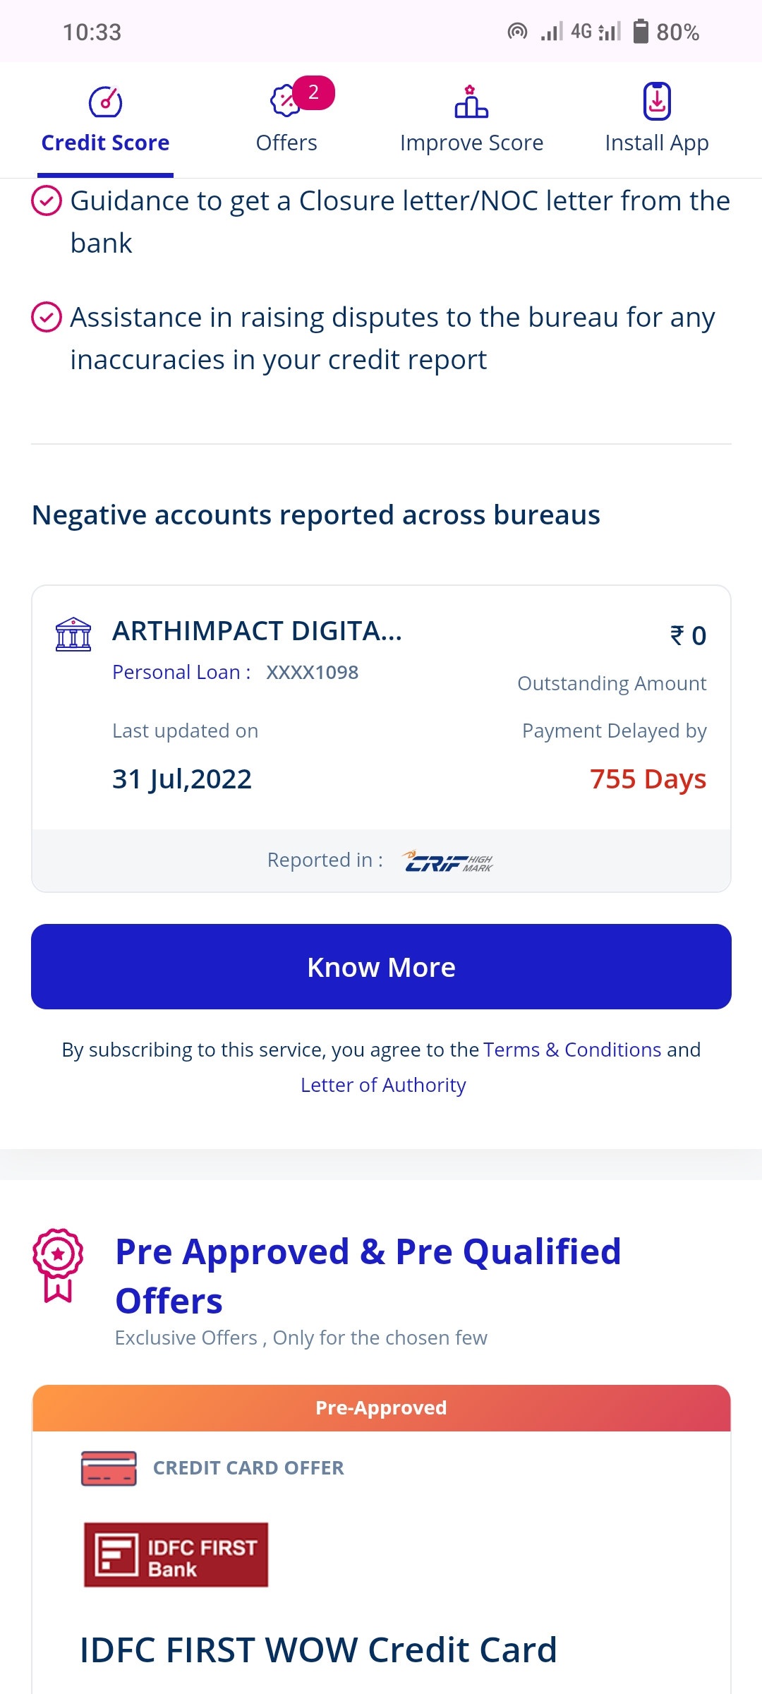Open the Letter of Authority link
Image resolution: width=762 pixels, height=1694 pixels.
383,1085
